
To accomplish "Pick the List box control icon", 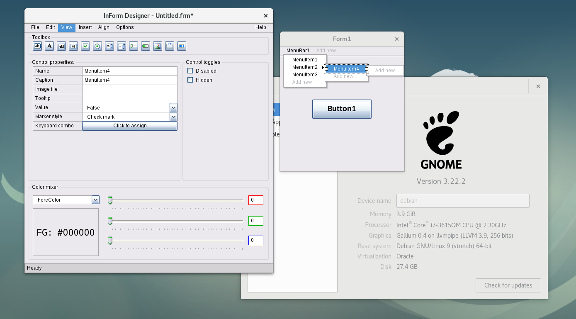I will [x=109, y=46].
